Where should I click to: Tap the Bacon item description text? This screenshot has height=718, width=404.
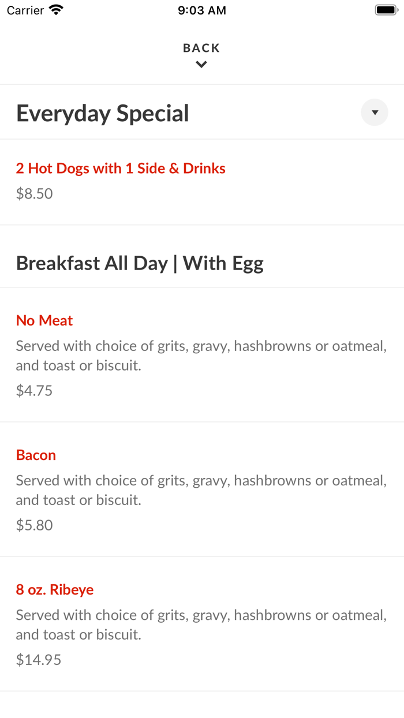[x=201, y=490]
